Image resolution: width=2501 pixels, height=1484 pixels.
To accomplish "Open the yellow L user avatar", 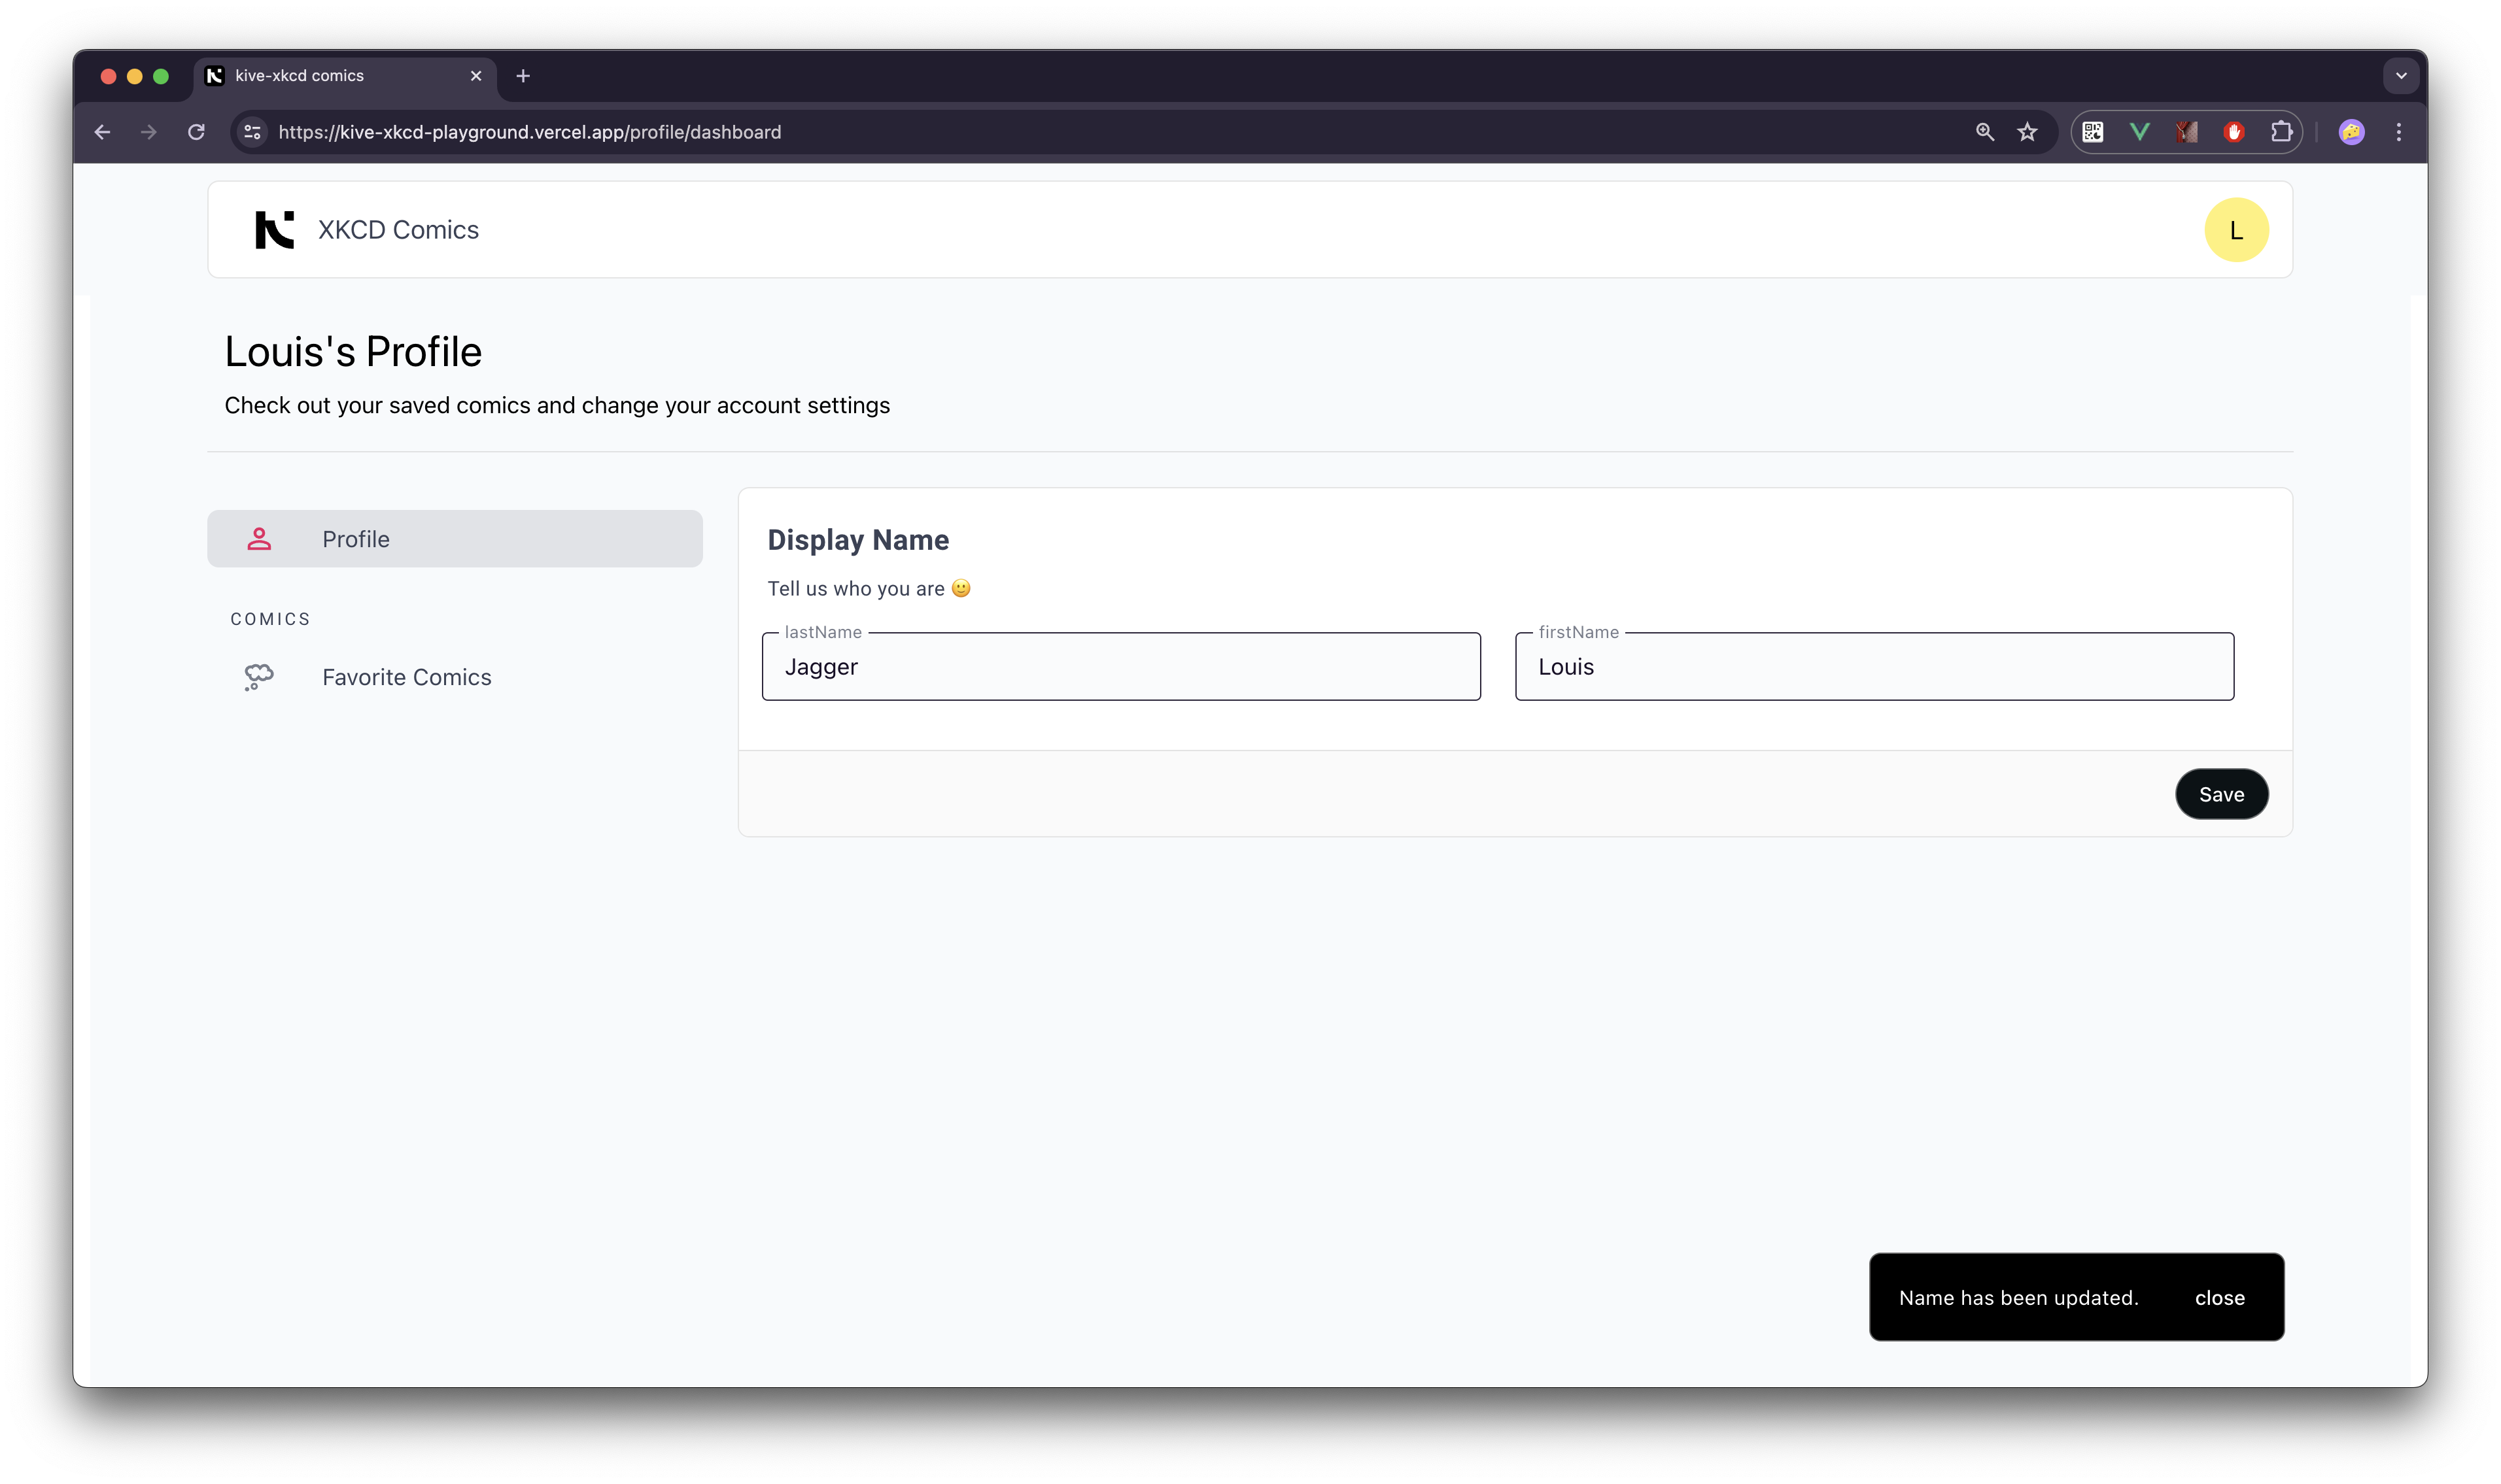I will pos(2235,230).
